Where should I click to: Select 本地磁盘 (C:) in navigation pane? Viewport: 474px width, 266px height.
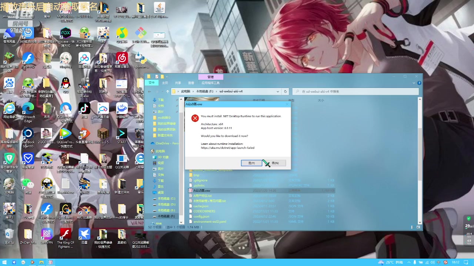[164, 198]
